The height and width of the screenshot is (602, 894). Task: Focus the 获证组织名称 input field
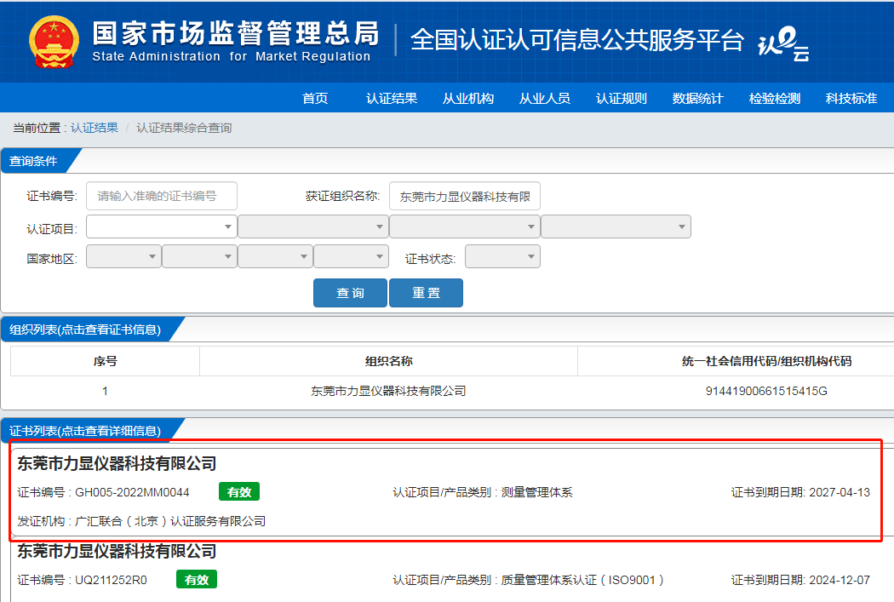point(465,196)
